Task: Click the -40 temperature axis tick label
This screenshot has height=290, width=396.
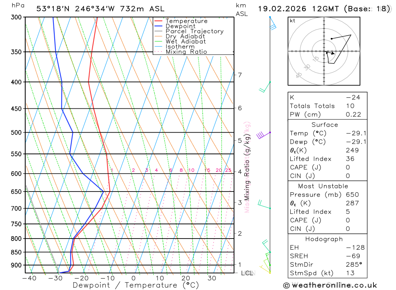Action: (x=29, y=279)
